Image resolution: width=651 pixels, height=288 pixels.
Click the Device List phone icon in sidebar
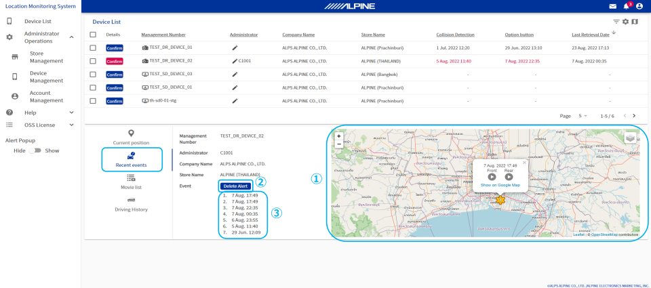[9, 21]
